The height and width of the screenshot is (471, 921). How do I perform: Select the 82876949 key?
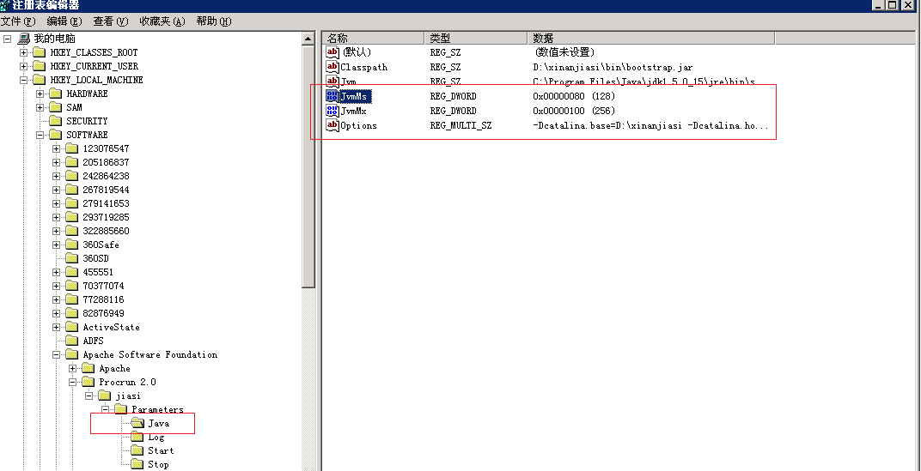(103, 313)
